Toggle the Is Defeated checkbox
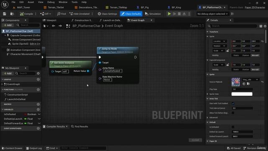 (233, 127)
